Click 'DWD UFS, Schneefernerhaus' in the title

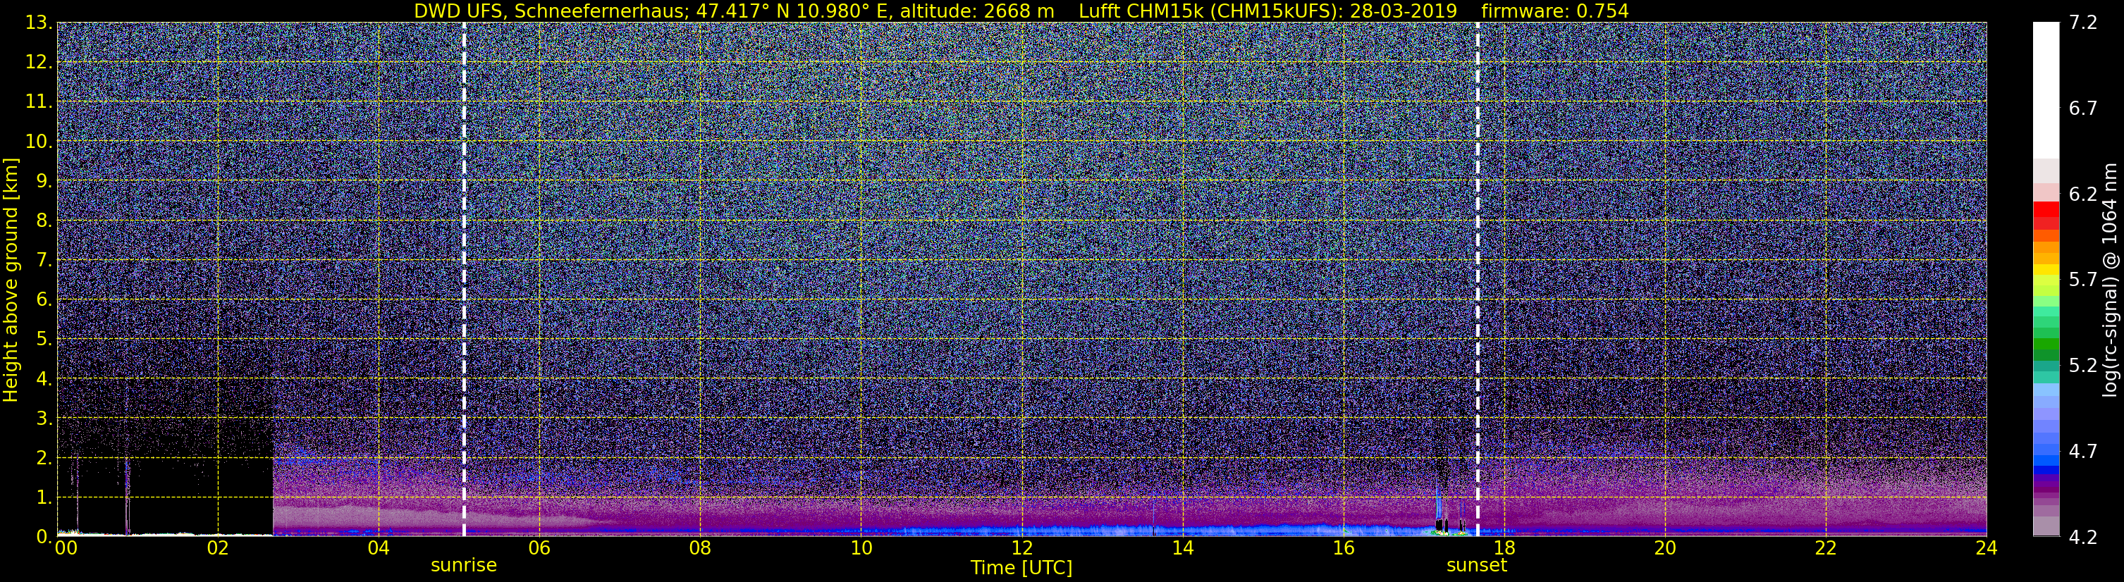point(549,11)
